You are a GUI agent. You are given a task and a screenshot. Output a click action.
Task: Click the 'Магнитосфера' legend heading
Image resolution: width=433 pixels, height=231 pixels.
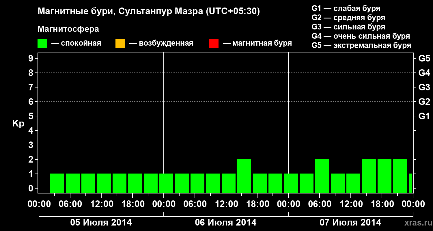[68, 29]
